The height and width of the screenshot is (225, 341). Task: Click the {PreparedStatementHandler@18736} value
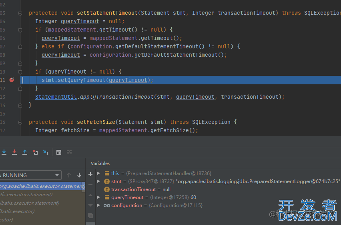[x=169, y=173]
